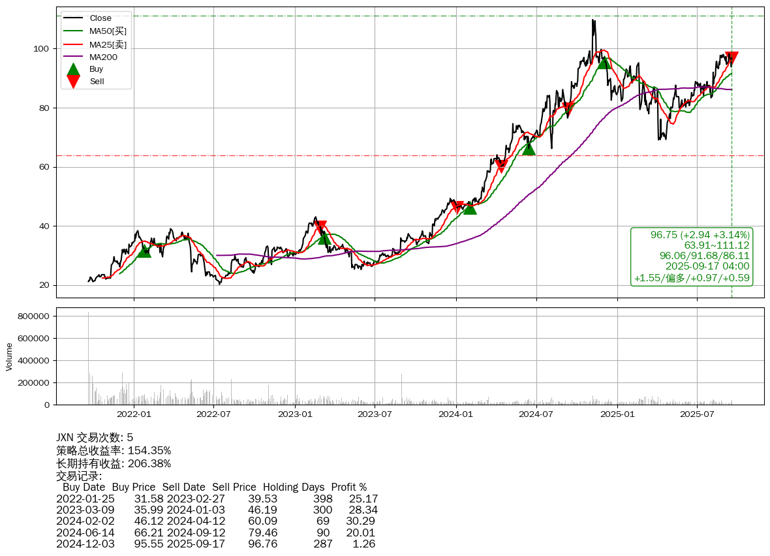This screenshot has width=770, height=556.
Task: Click the green price info box
Action: [692, 256]
